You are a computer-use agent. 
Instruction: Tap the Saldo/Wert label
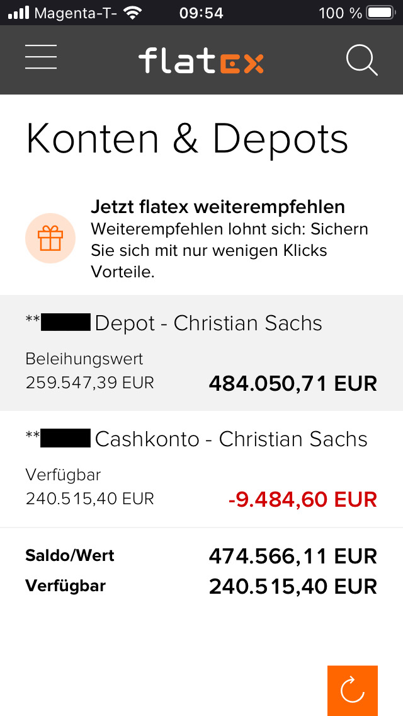pos(70,556)
